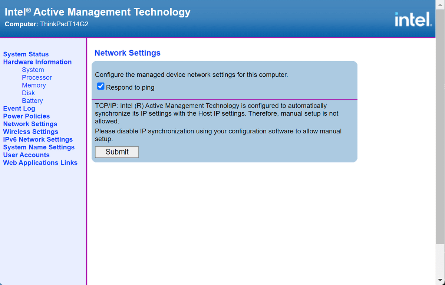Go to Power Policies
This screenshot has height=285, width=445.
click(x=26, y=116)
